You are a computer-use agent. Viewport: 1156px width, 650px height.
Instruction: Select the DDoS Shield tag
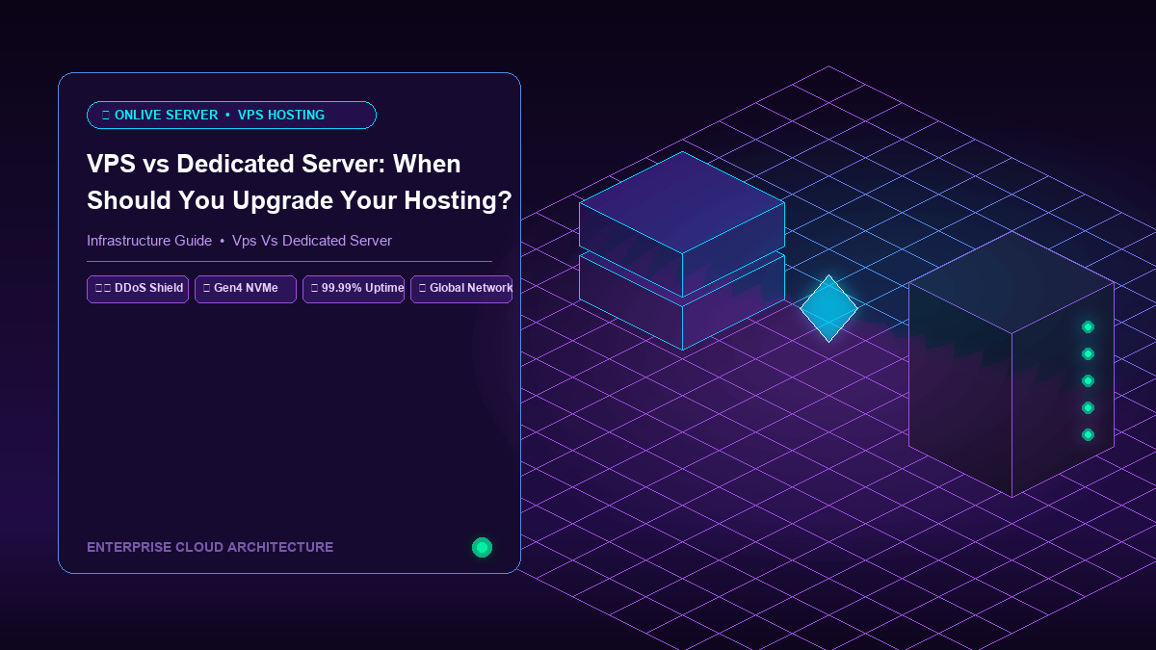138,289
